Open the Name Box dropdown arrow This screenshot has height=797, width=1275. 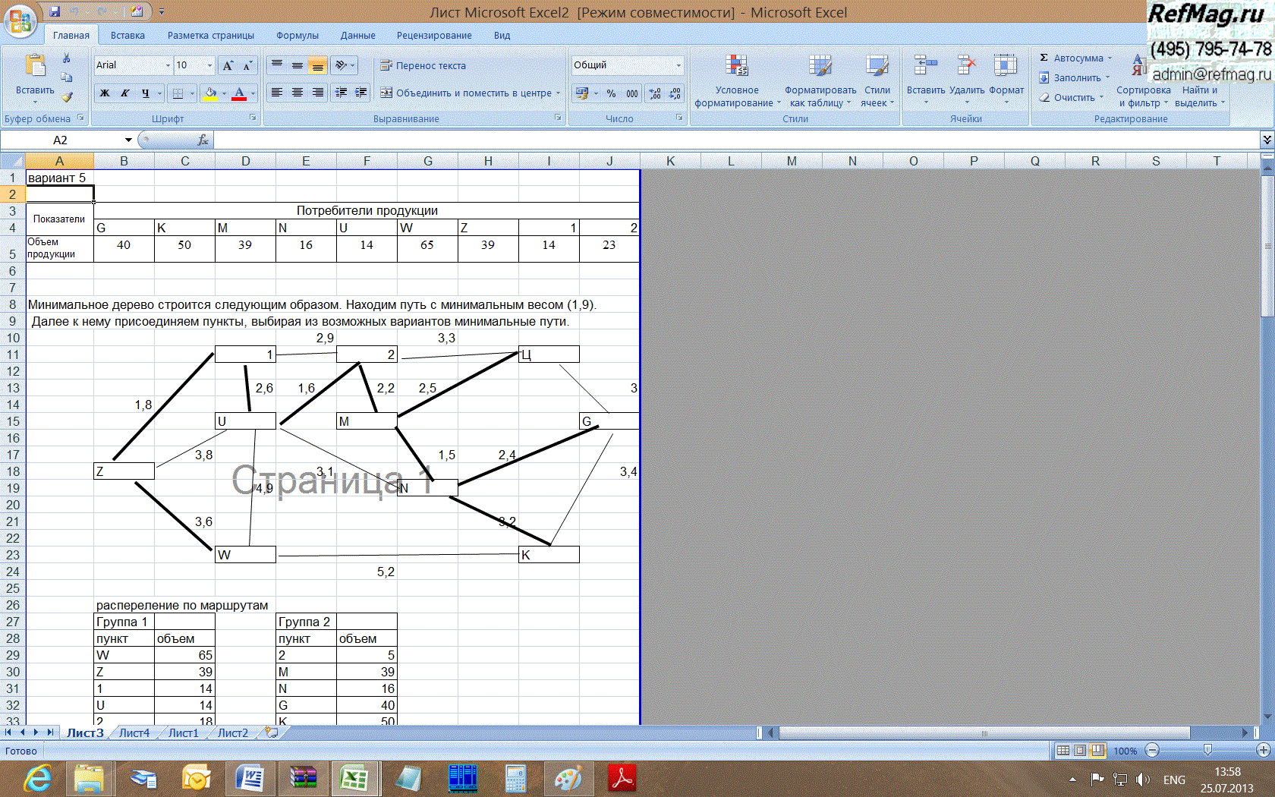click(x=128, y=140)
